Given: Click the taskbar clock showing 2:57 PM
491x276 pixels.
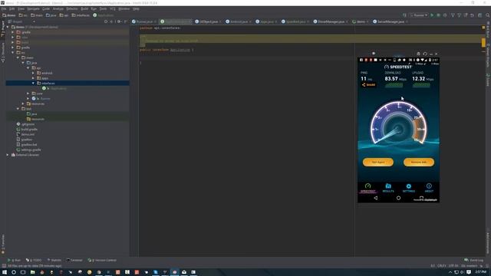Looking at the screenshot, I should pyautogui.click(x=481, y=272).
